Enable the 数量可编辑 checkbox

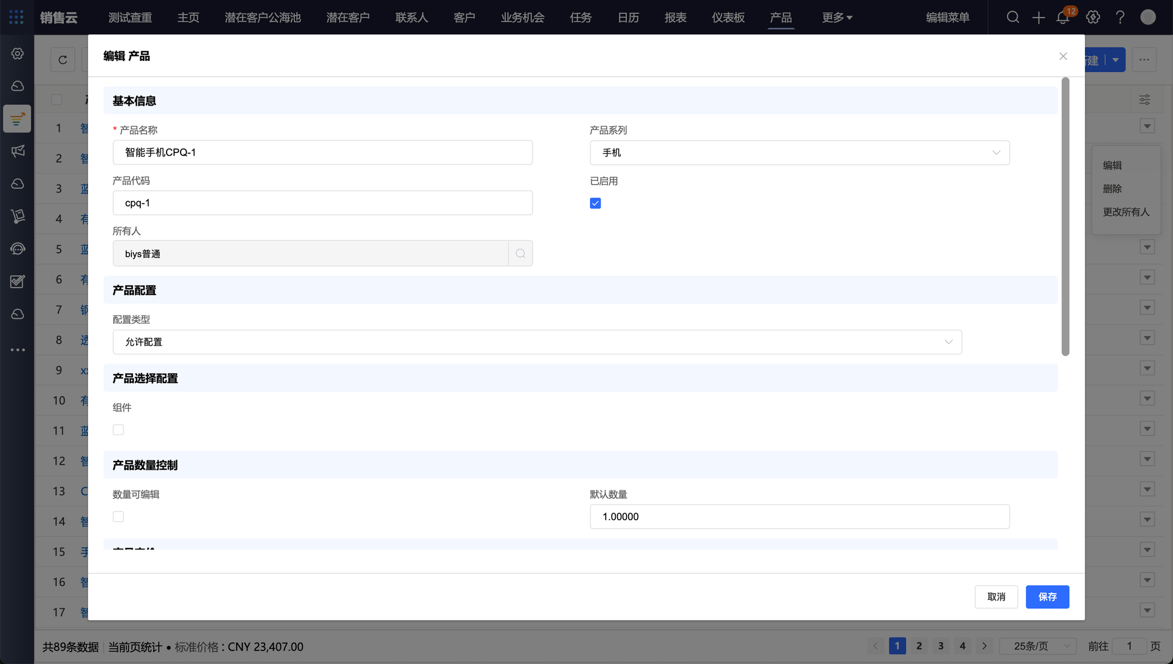(118, 516)
